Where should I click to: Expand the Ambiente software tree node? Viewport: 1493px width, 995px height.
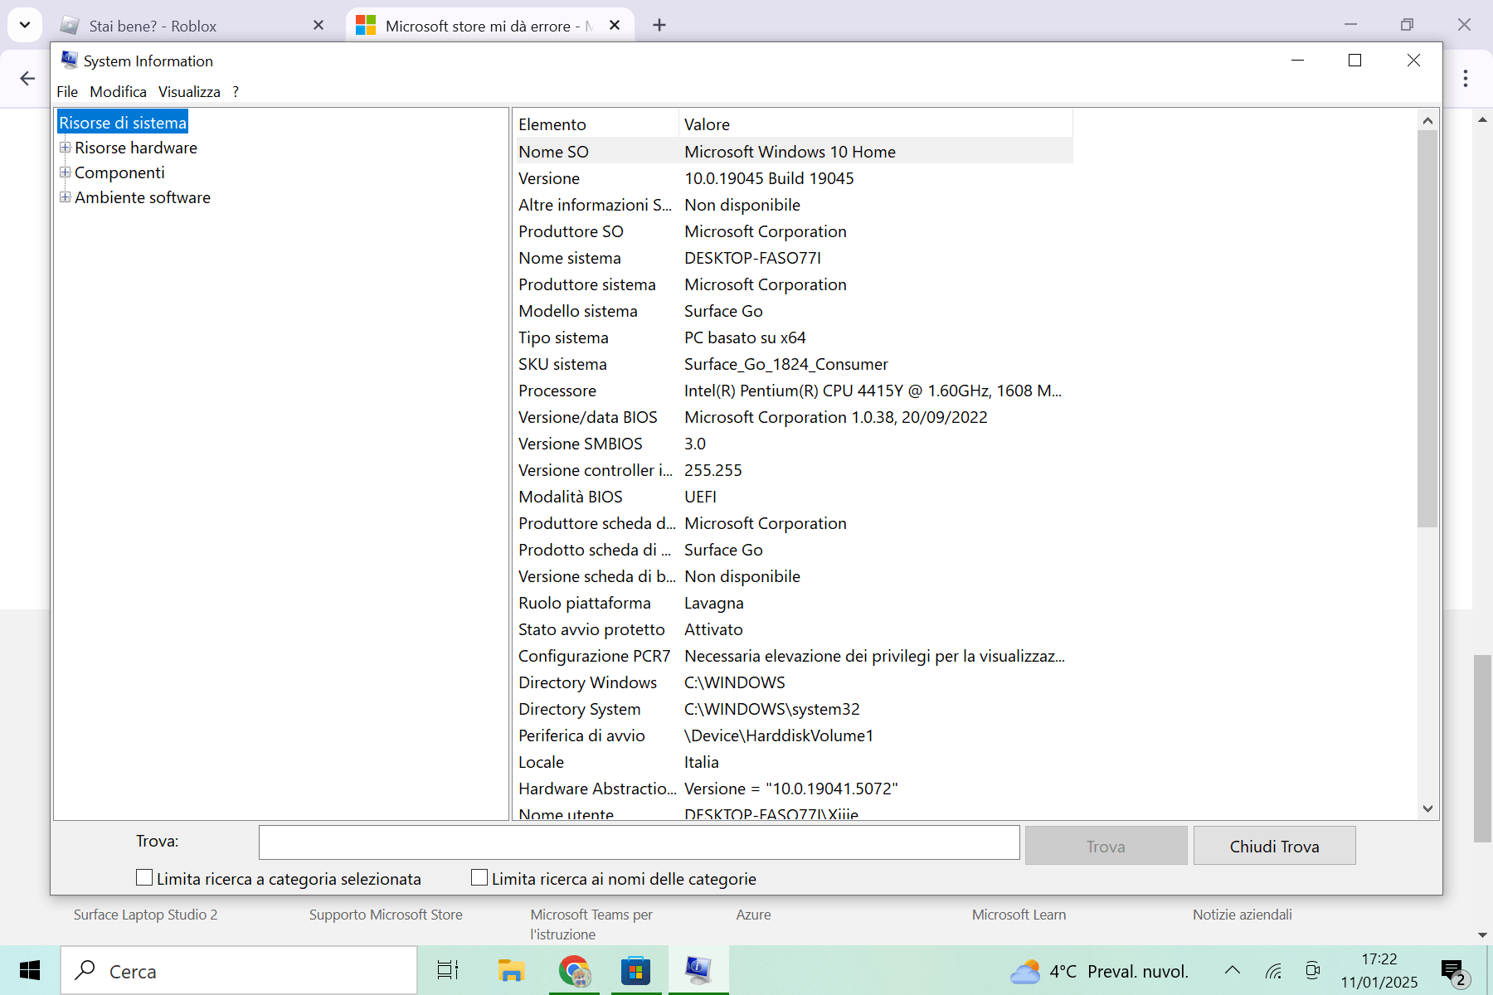tap(65, 197)
